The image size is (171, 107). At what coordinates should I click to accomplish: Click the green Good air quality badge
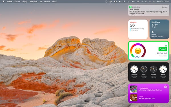point(163,49)
